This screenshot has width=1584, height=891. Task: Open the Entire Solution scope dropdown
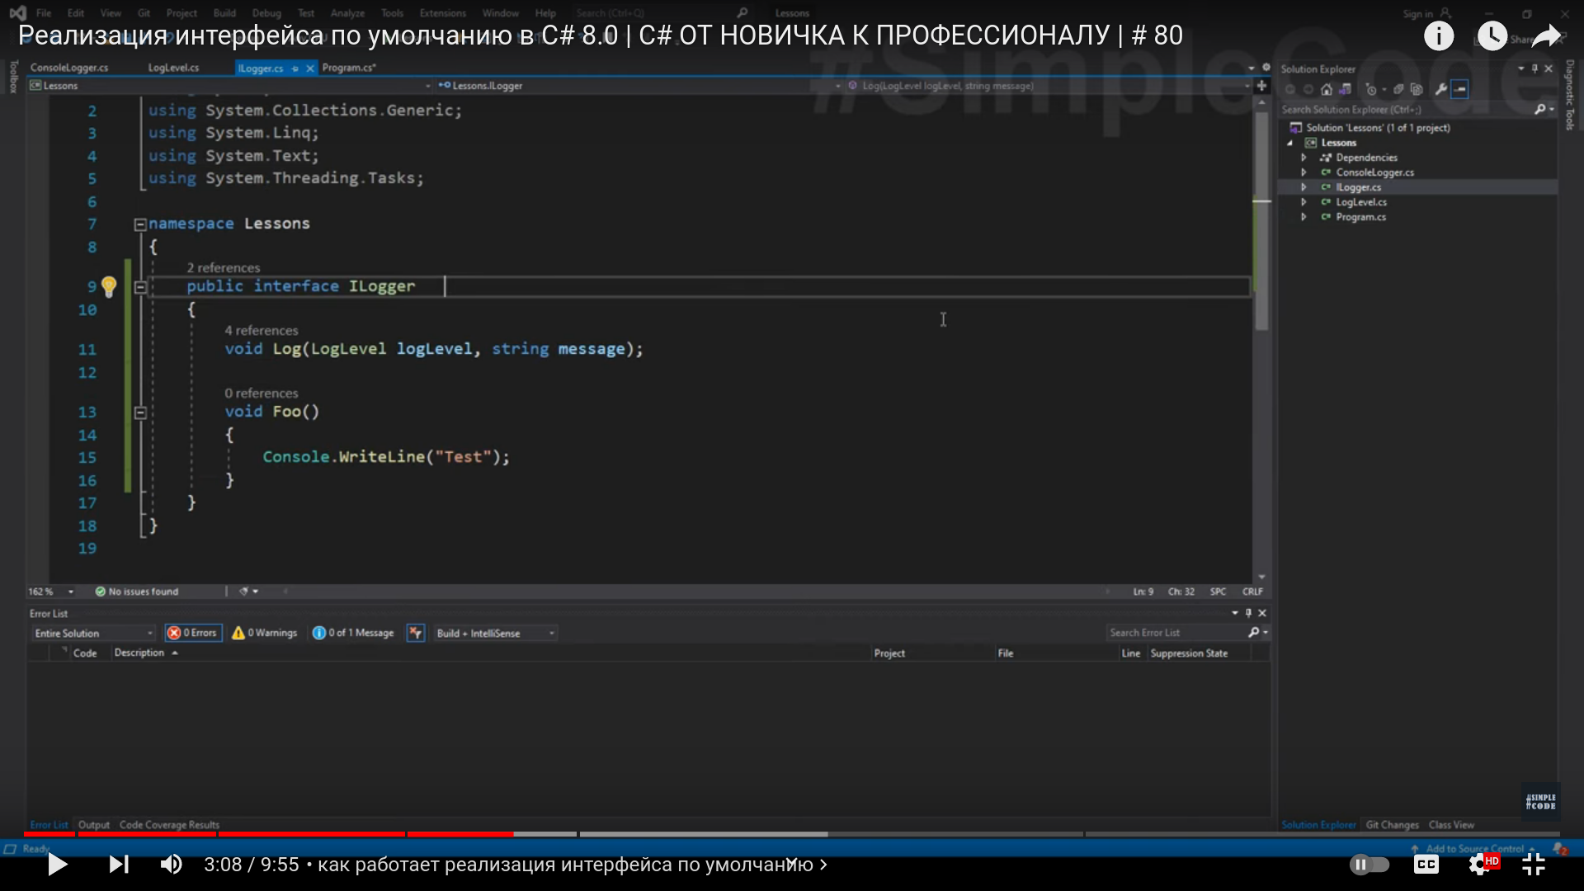tap(93, 633)
